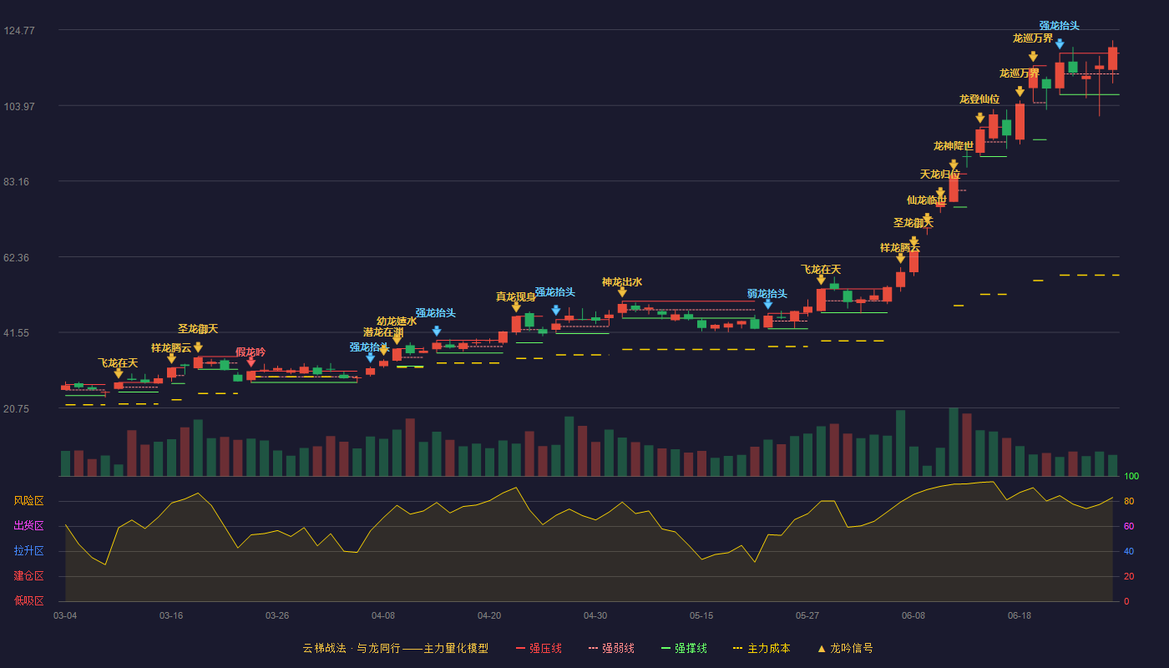Click the 03-04 date label
The image size is (1169, 668).
(x=65, y=615)
